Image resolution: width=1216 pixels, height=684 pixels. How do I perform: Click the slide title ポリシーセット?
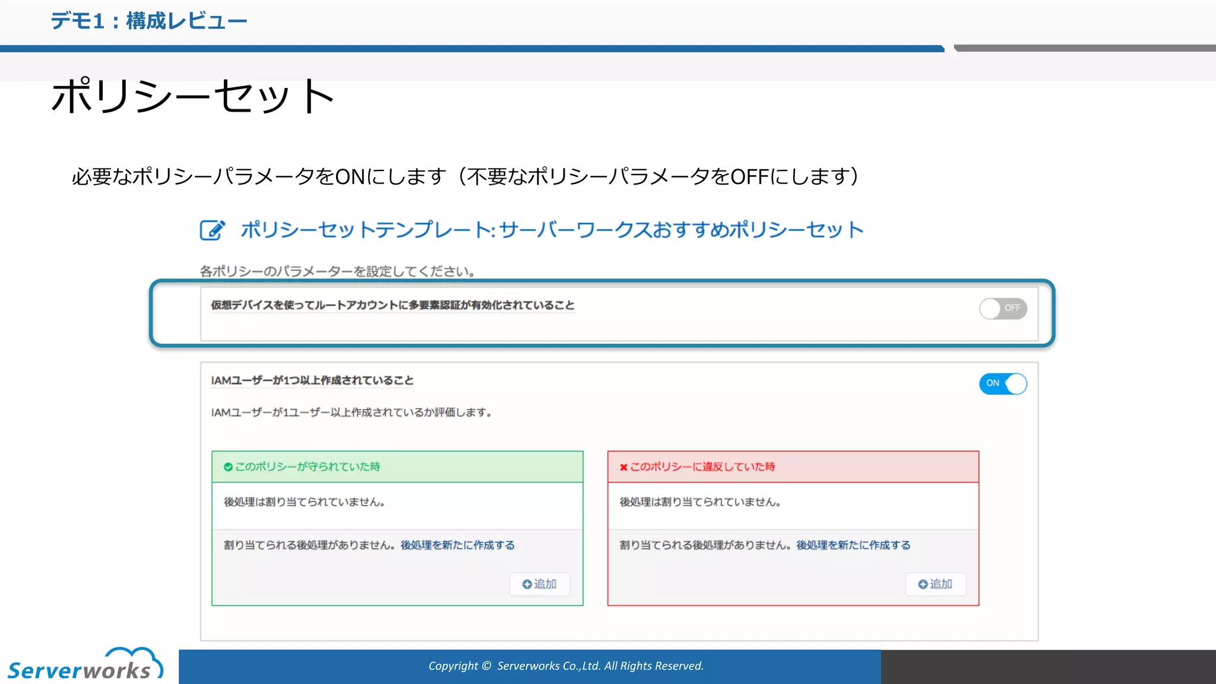(x=194, y=96)
